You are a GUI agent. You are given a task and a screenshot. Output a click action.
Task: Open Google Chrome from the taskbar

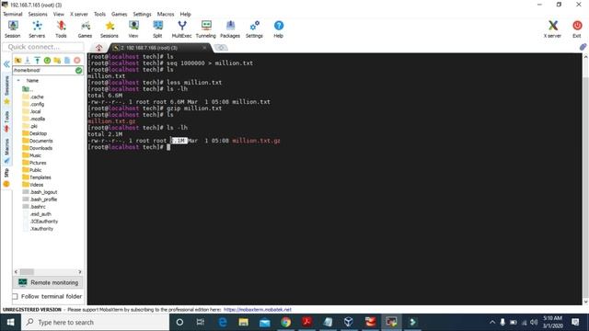[285, 322]
